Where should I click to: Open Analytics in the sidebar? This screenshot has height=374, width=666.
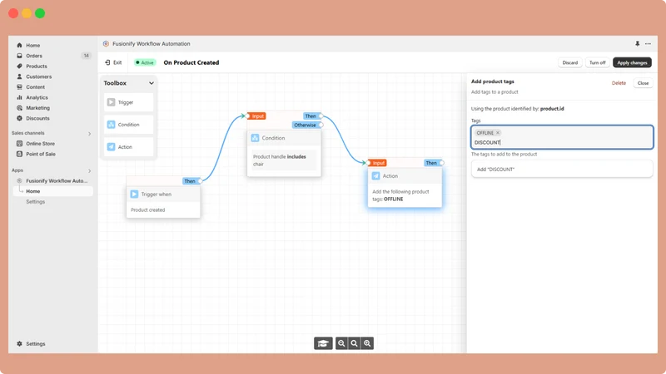37,97
